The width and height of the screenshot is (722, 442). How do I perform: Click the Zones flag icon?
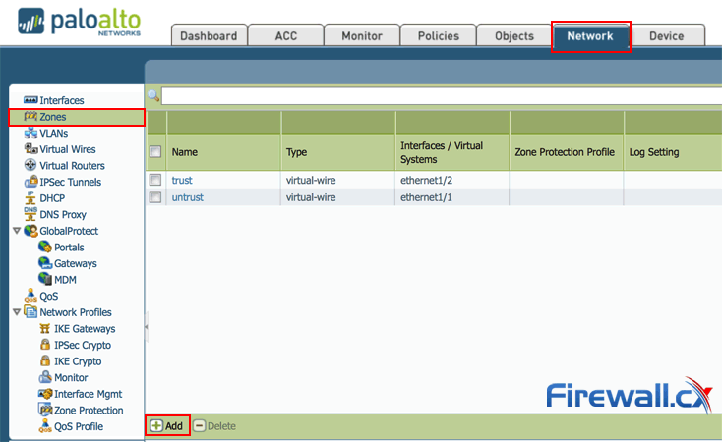pyautogui.click(x=30, y=116)
